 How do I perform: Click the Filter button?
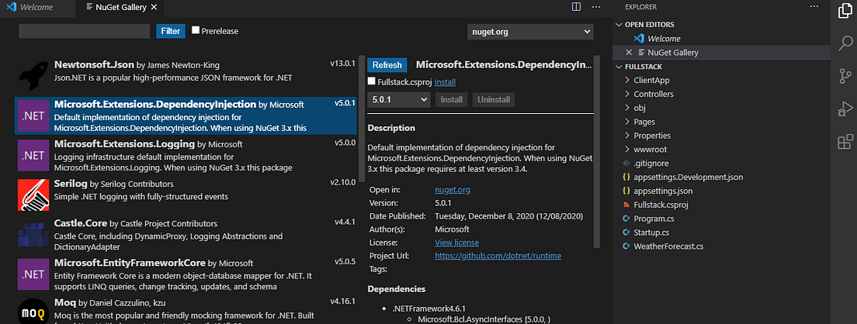click(x=171, y=31)
